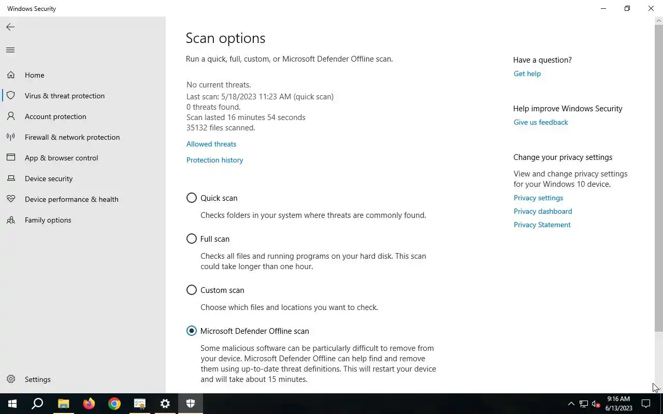This screenshot has width=663, height=414.
Task: Open Settings label in sidebar
Action: click(37, 379)
